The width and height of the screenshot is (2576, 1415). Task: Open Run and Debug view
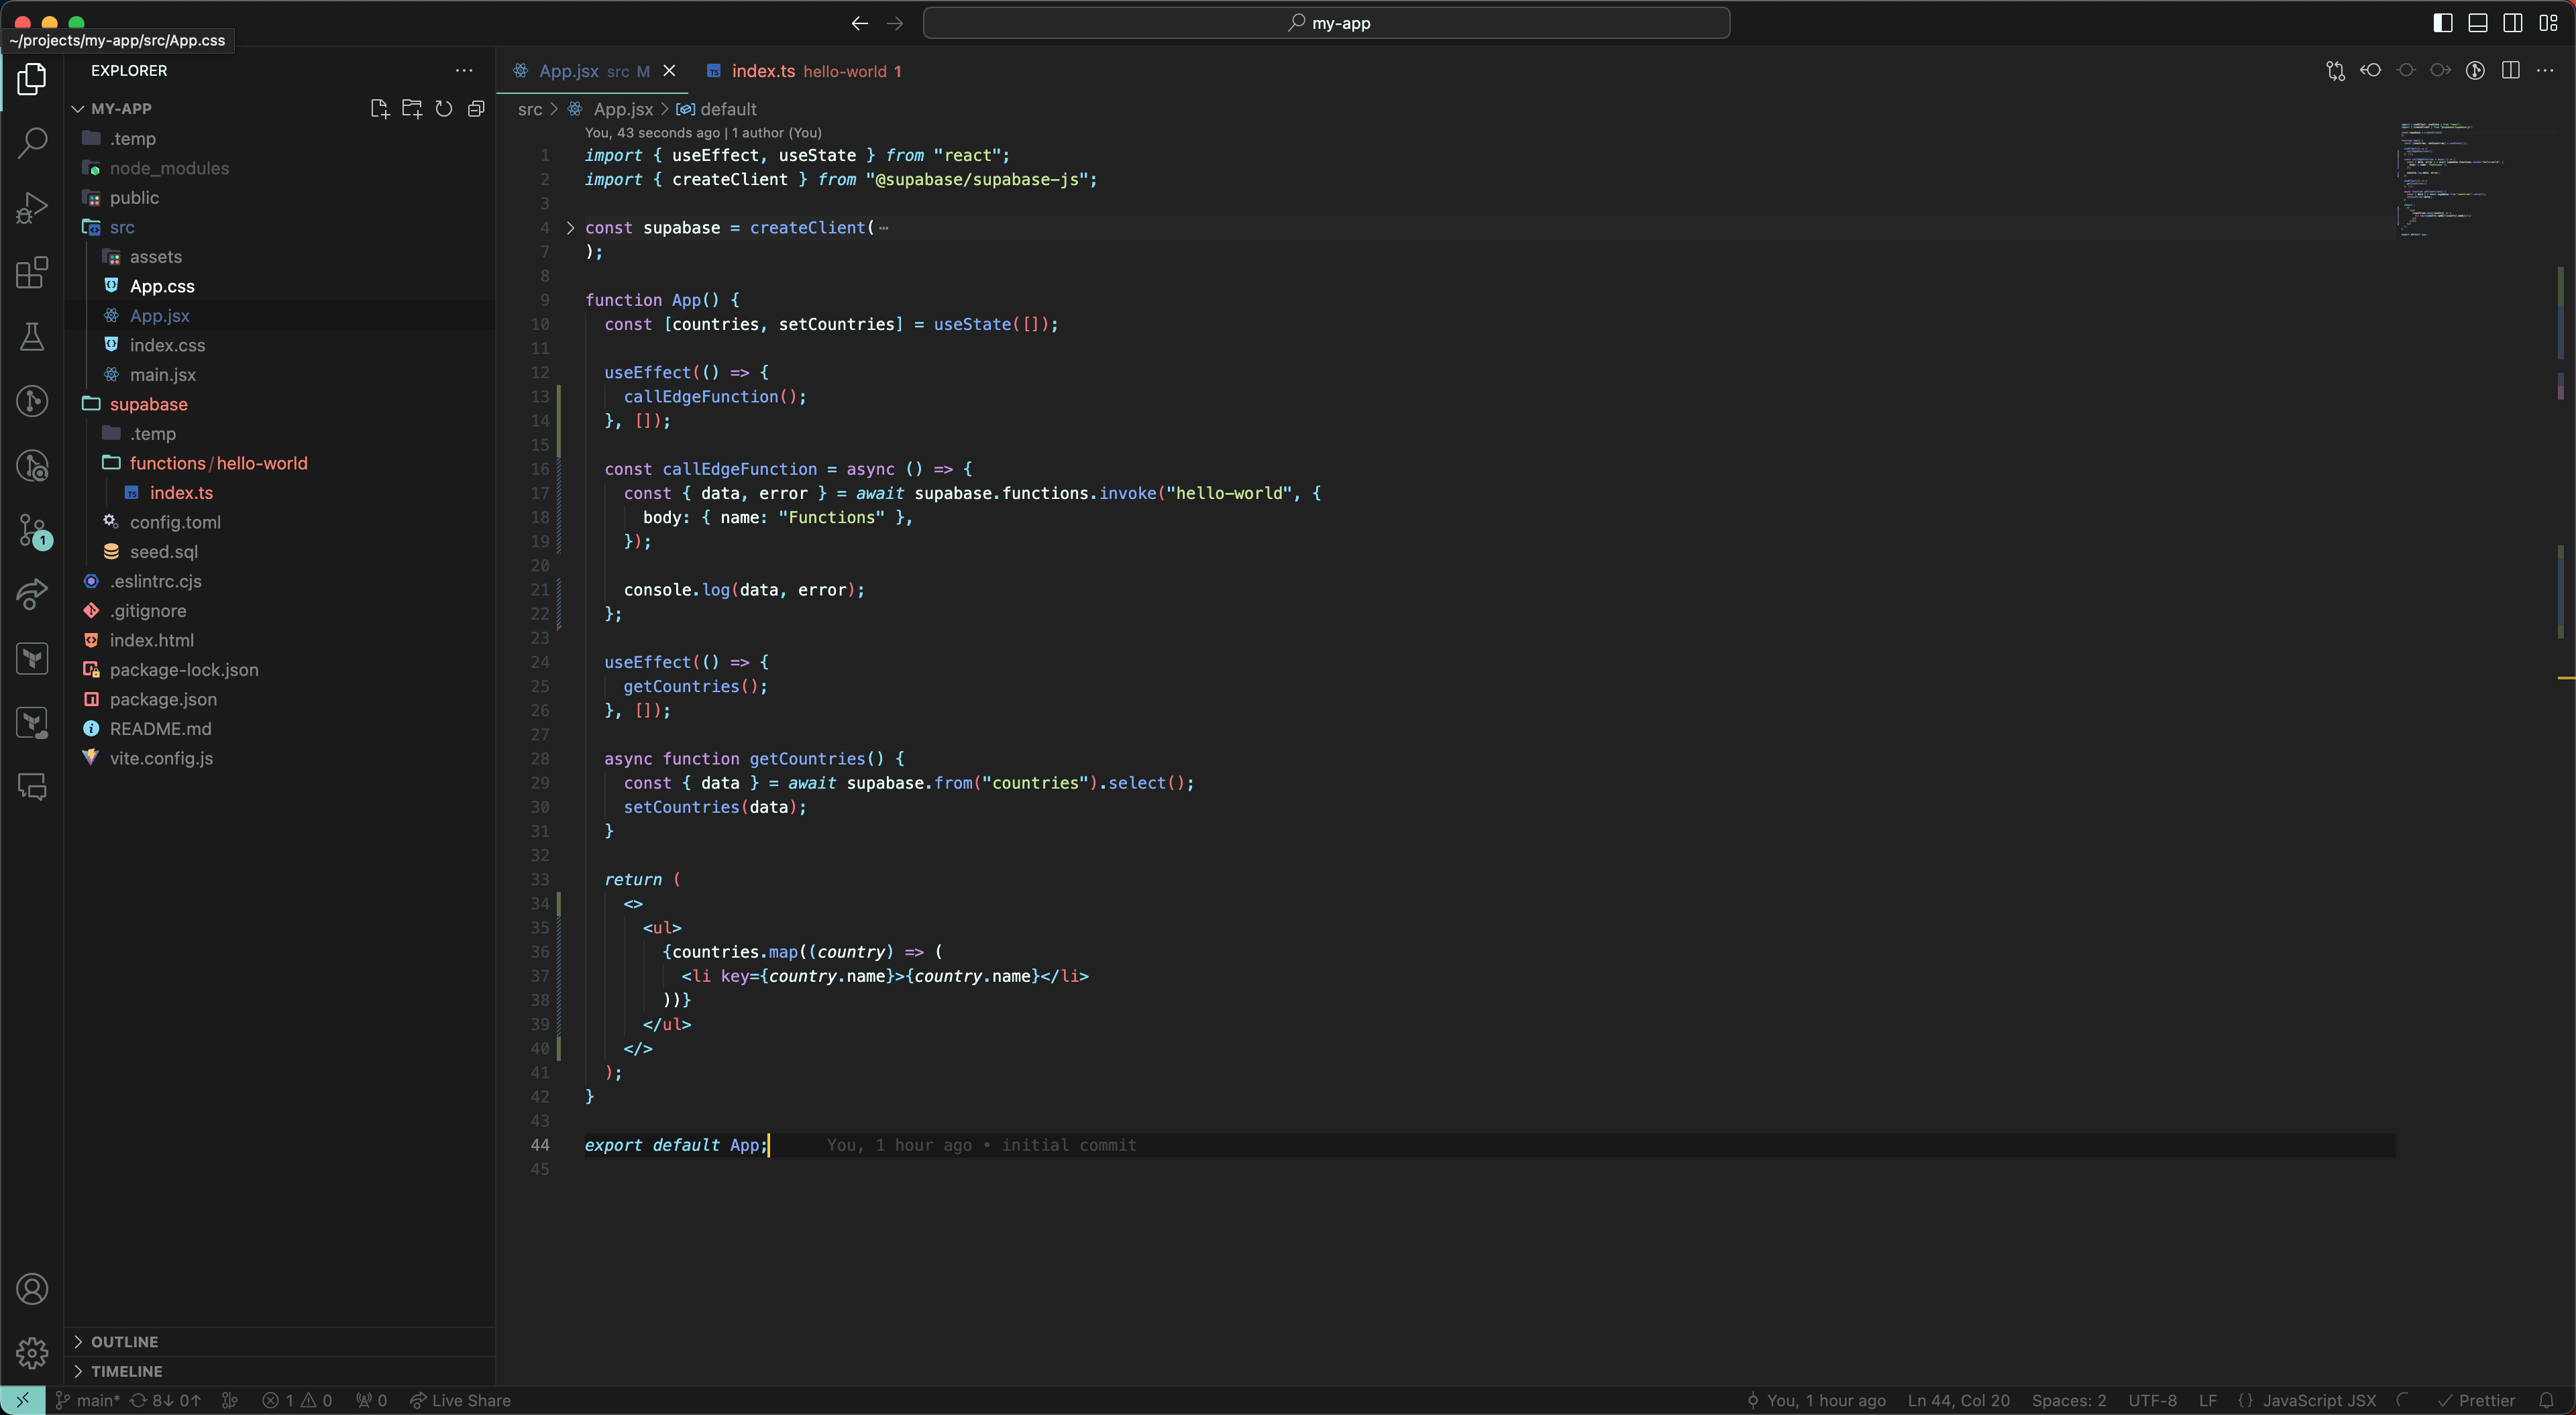pyautogui.click(x=32, y=208)
